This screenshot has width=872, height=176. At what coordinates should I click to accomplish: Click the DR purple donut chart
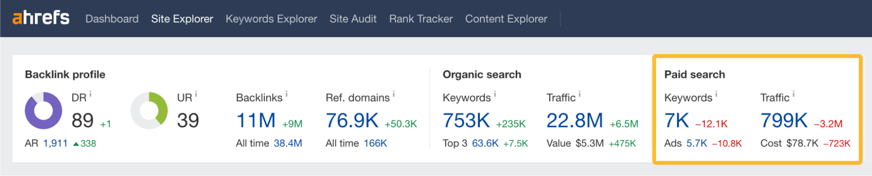tap(43, 111)
